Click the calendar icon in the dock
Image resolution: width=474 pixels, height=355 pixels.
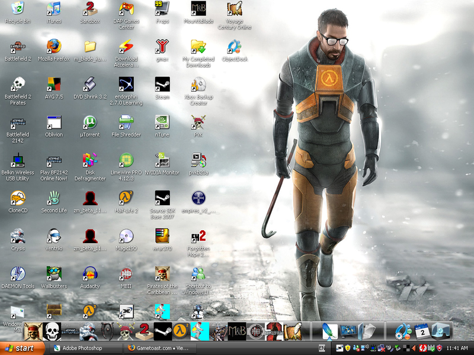(x=422, y=331)
